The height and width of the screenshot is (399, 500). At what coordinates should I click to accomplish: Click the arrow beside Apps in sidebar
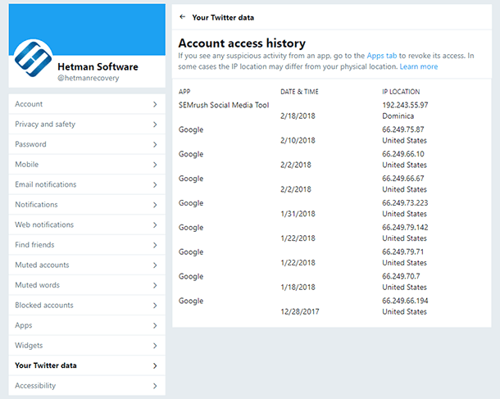(155, 325)
